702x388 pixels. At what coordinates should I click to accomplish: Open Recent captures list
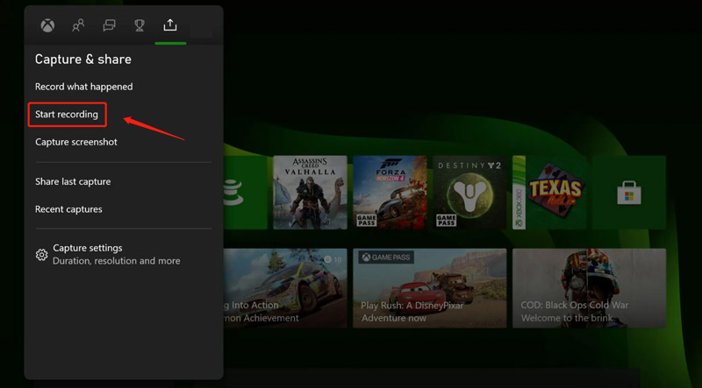click(68, 209)
